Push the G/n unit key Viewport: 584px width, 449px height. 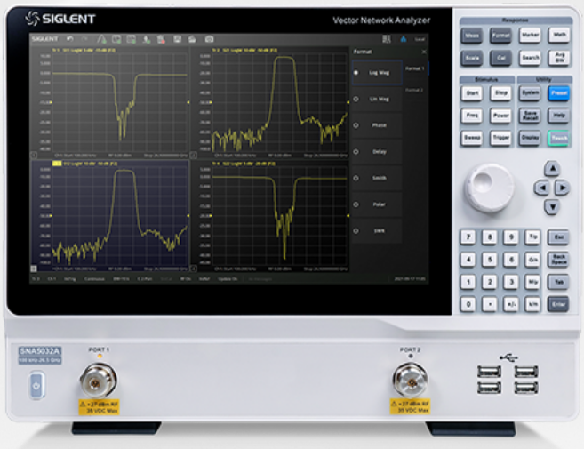533,260
